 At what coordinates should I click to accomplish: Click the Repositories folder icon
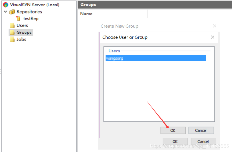click(12, 12)
